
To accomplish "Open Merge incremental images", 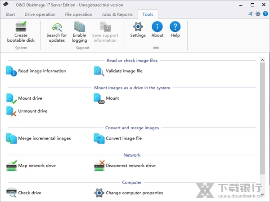I will click(44, 138).
